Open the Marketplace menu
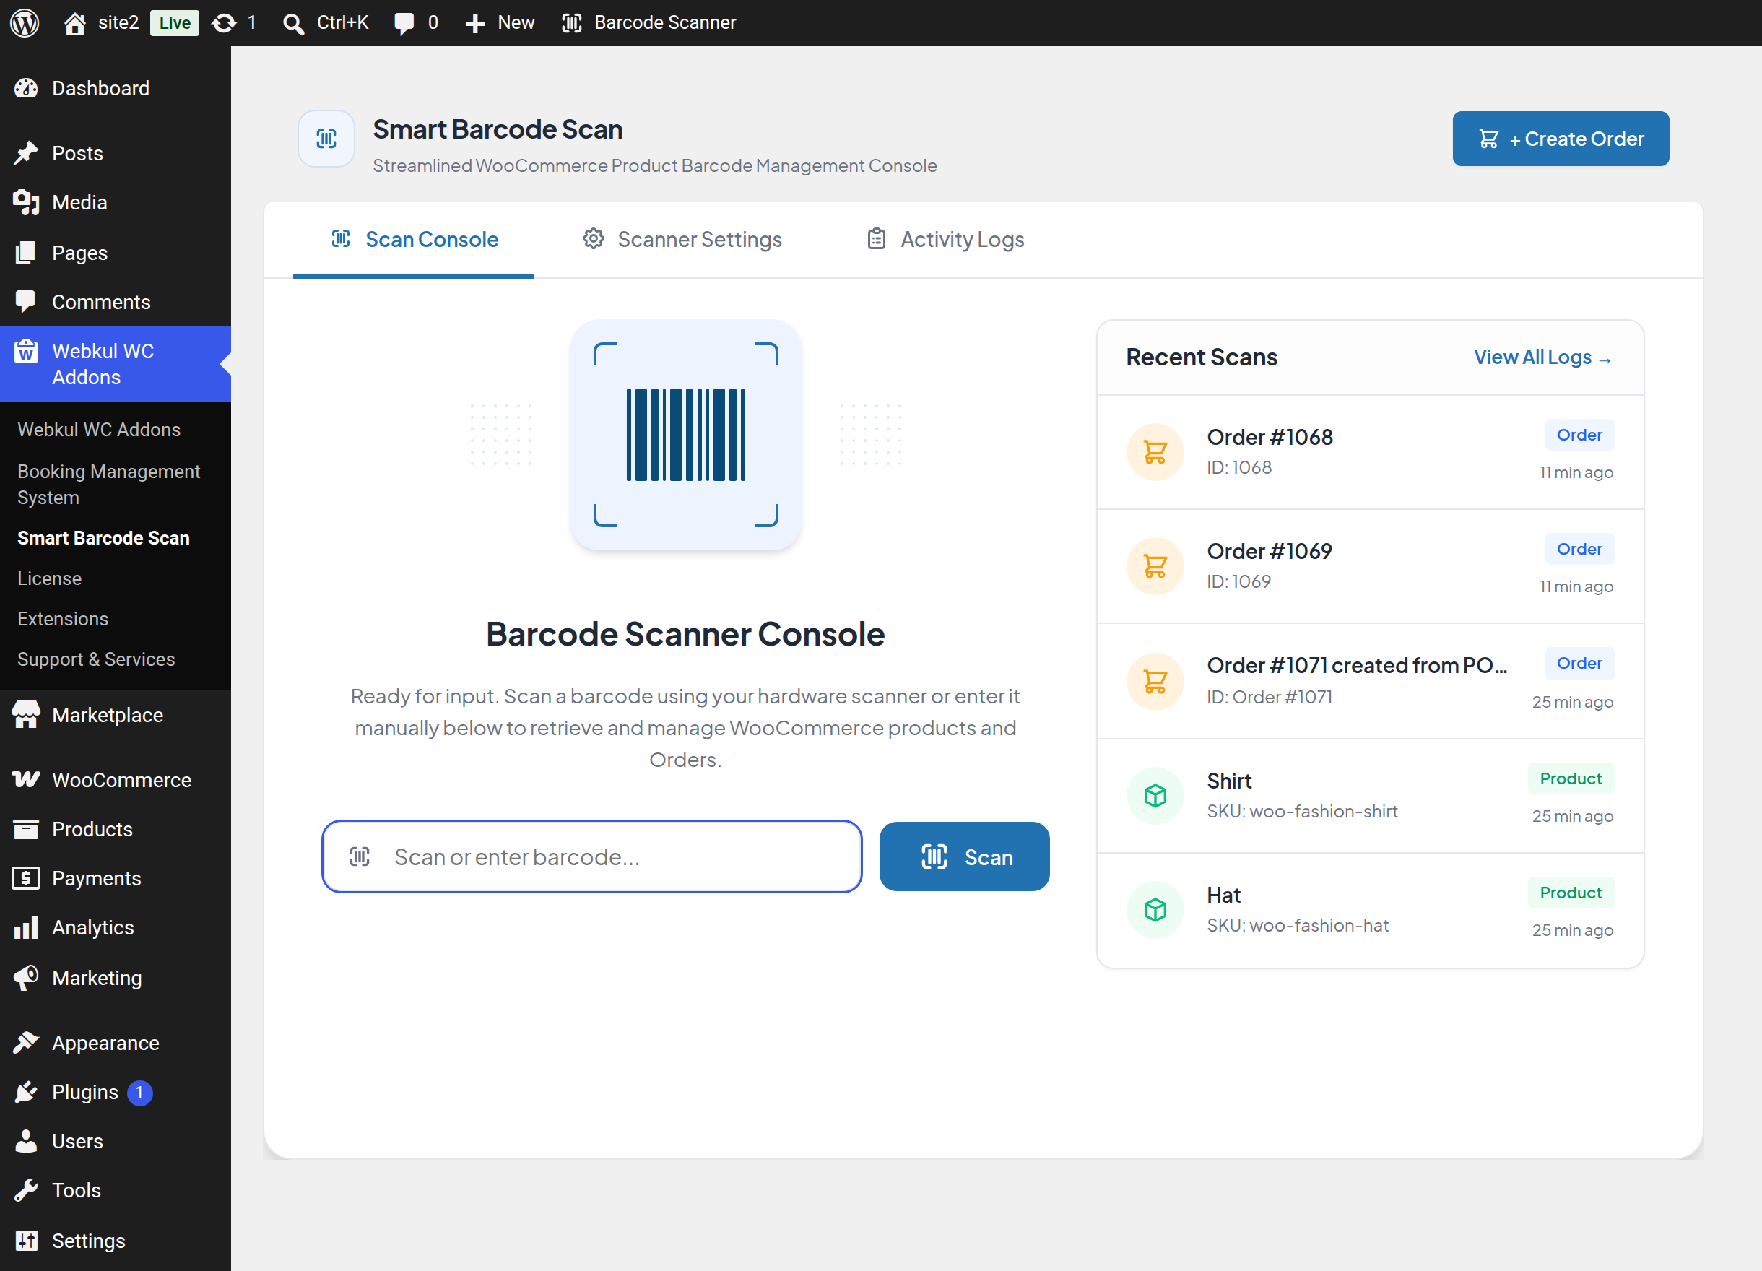 pos(115,715)
